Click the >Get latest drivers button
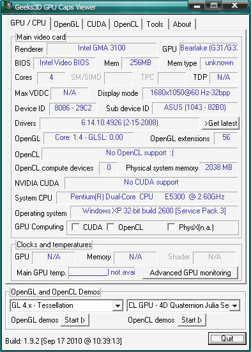251x352 pixels. tap(220, 123)
